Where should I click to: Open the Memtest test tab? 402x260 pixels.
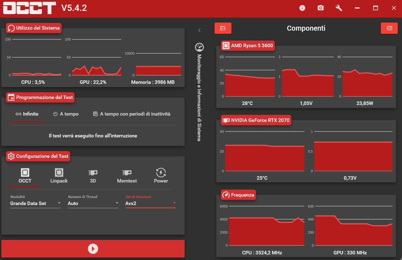click(x=127, y=176)
